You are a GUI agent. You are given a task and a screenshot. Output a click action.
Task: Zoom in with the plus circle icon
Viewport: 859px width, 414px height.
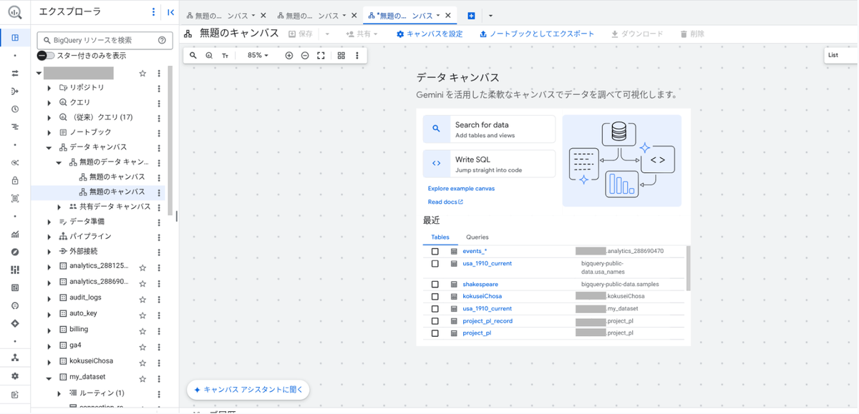pos(289,55)
